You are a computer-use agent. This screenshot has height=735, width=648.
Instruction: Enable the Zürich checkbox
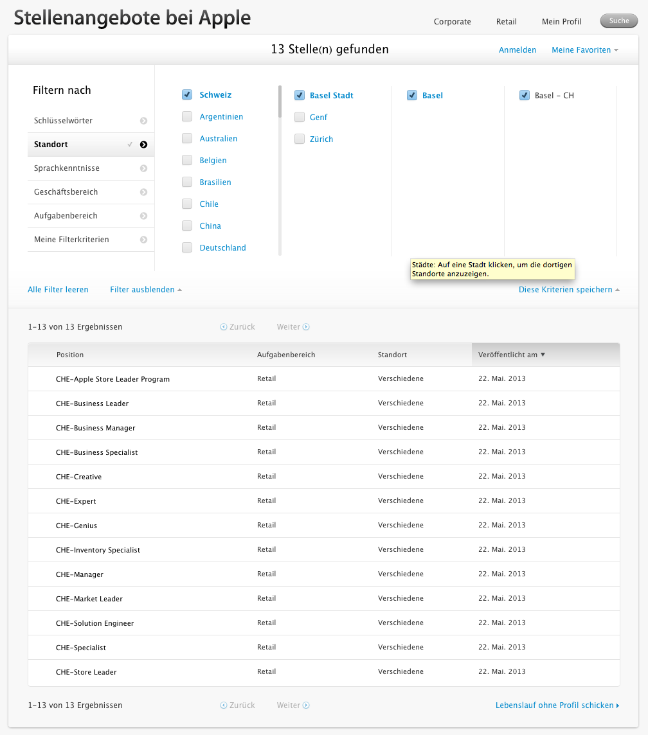(300, 139)
